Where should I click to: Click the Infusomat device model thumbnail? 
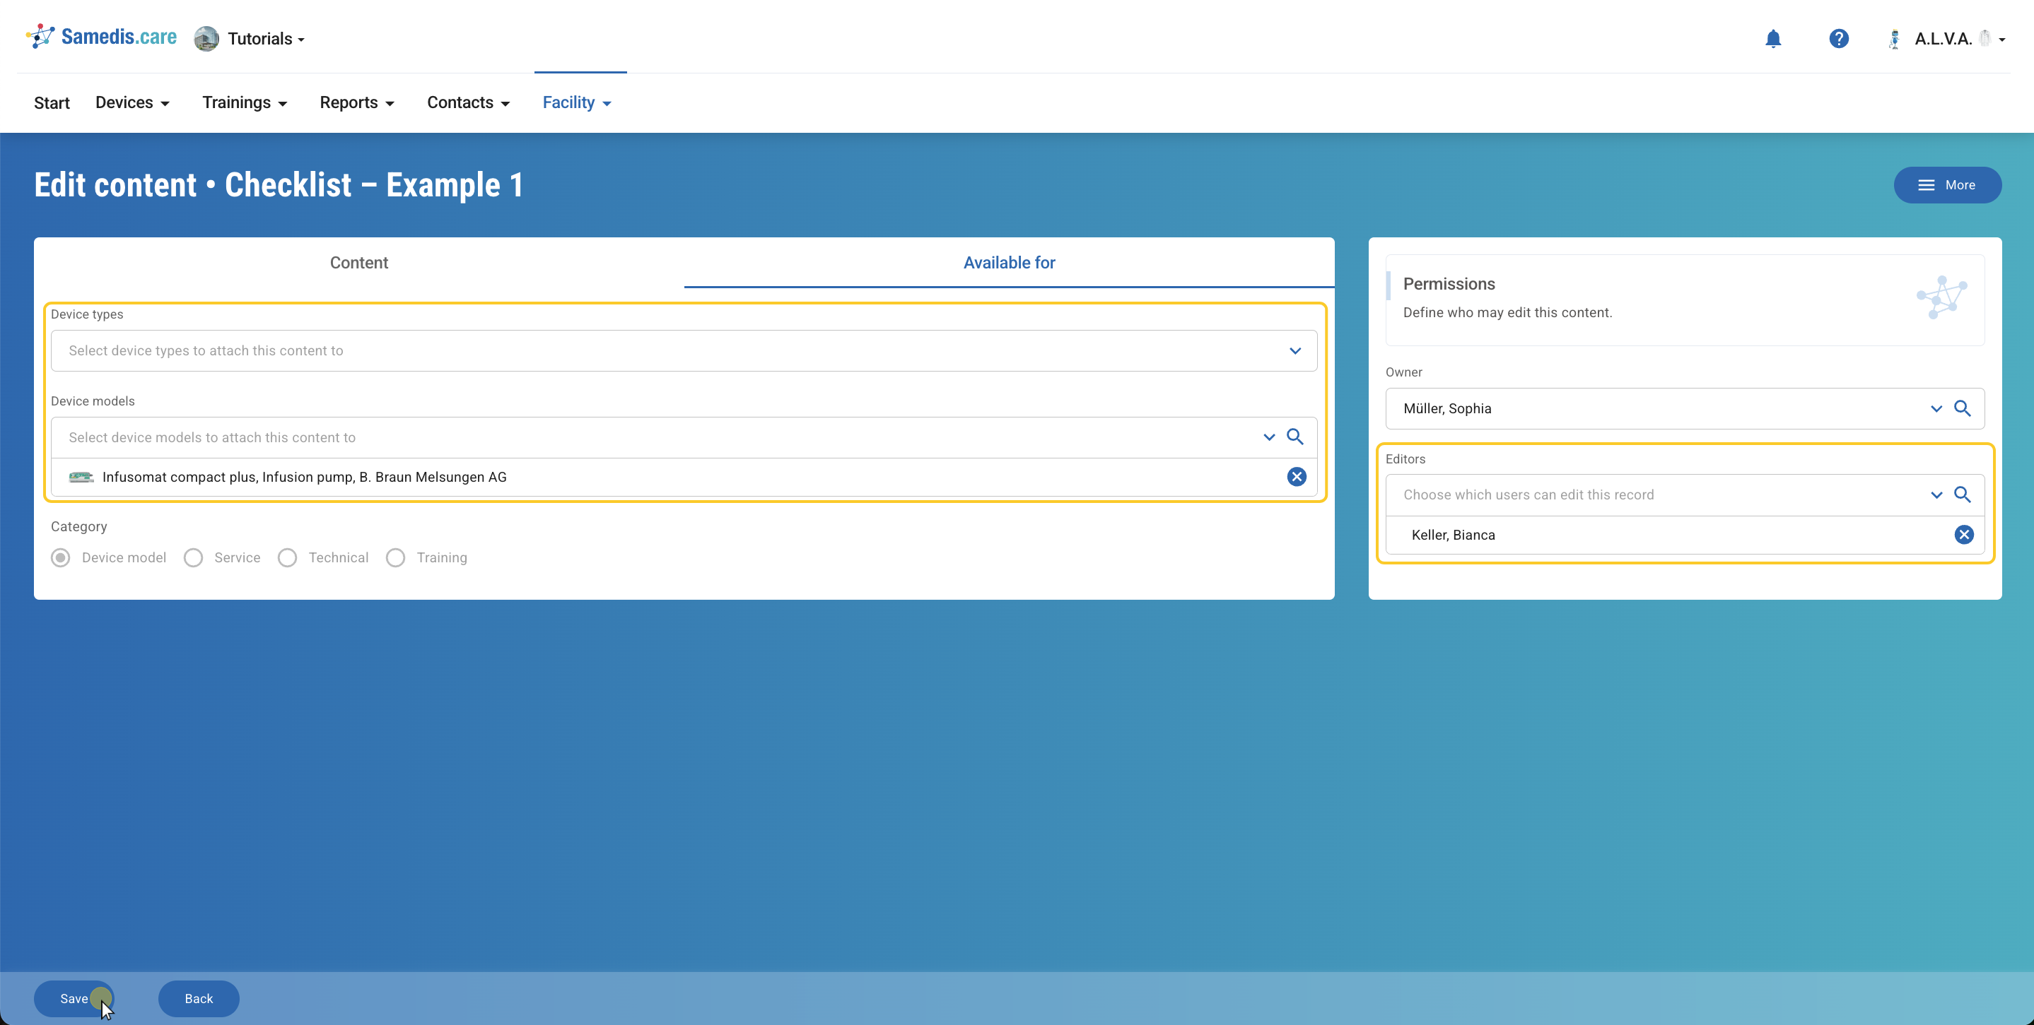(81, 478)
